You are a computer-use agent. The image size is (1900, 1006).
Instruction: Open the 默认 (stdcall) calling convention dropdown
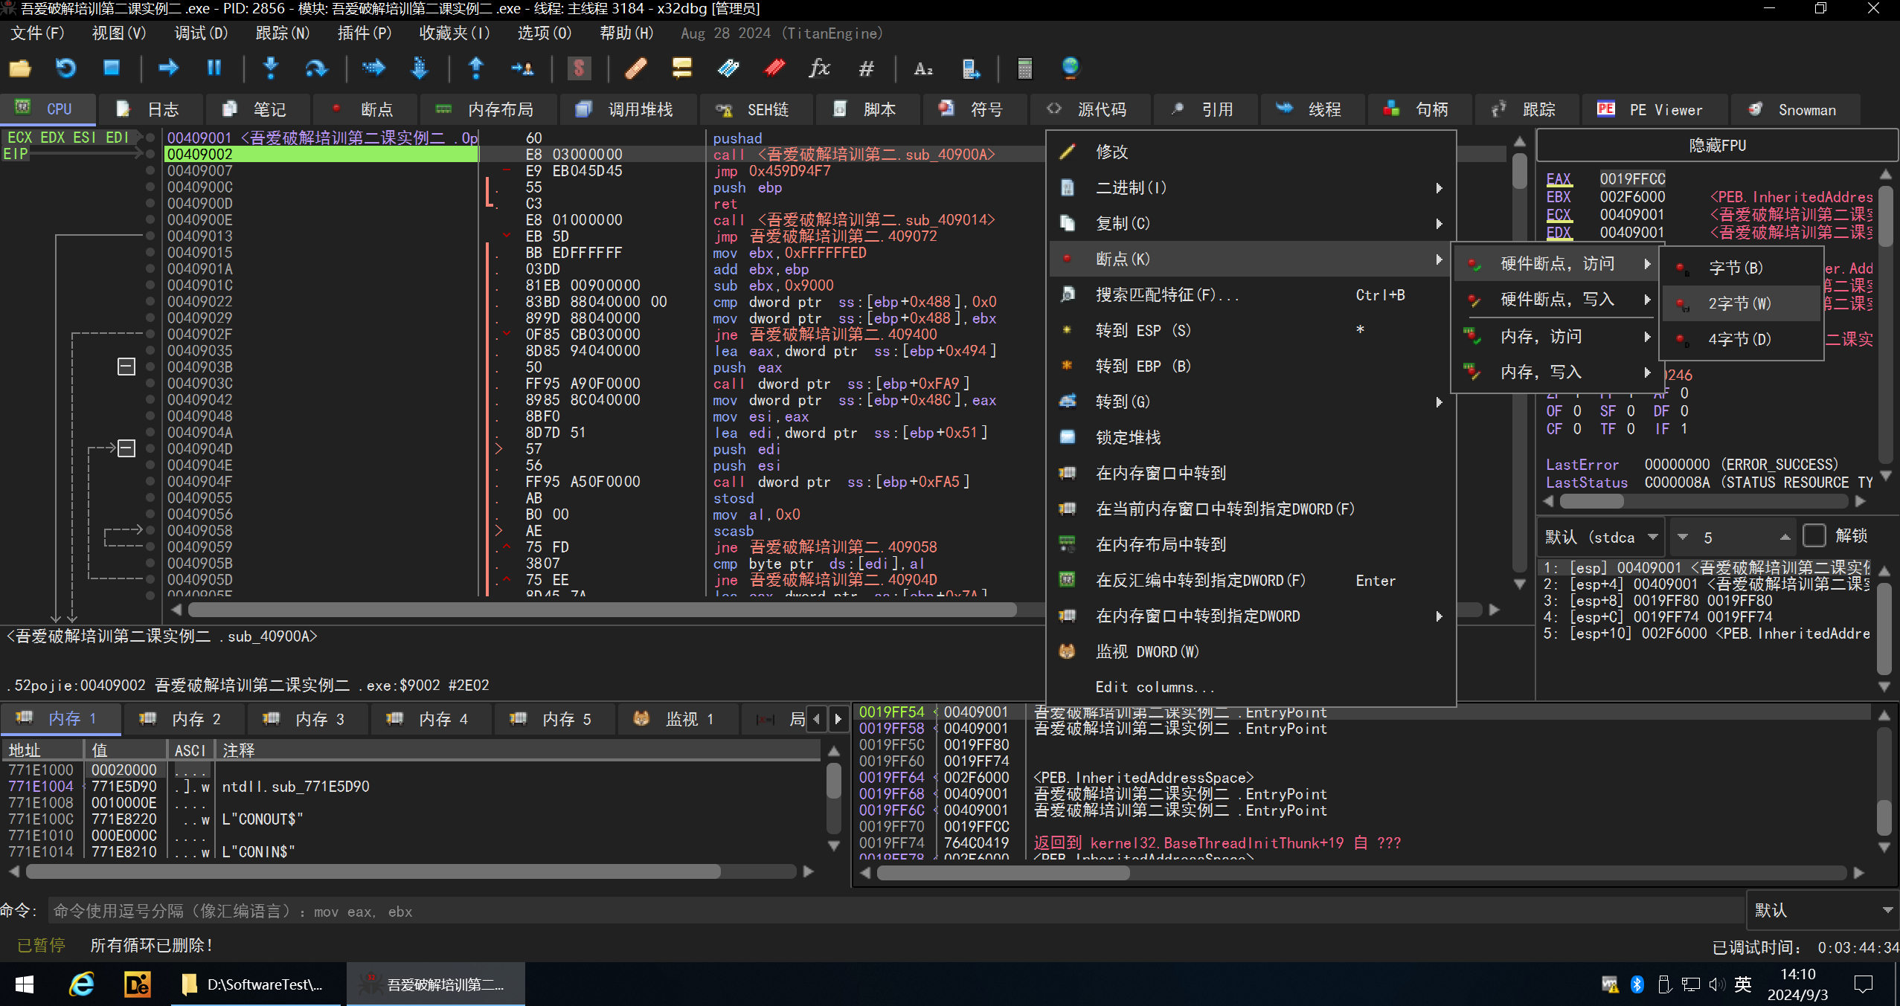[1601, 537]
